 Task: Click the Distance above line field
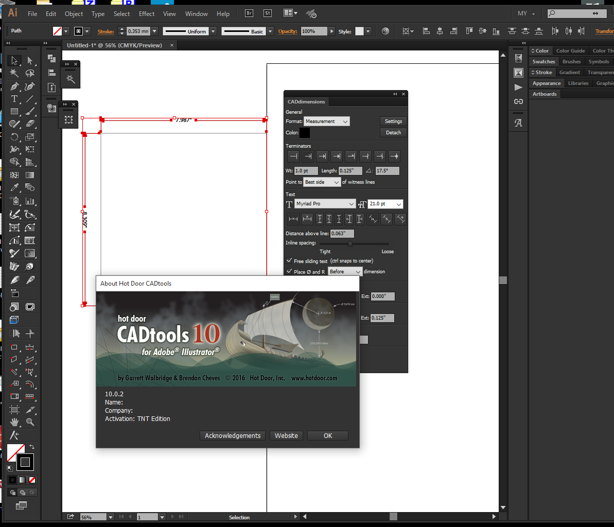click(342, 234)
